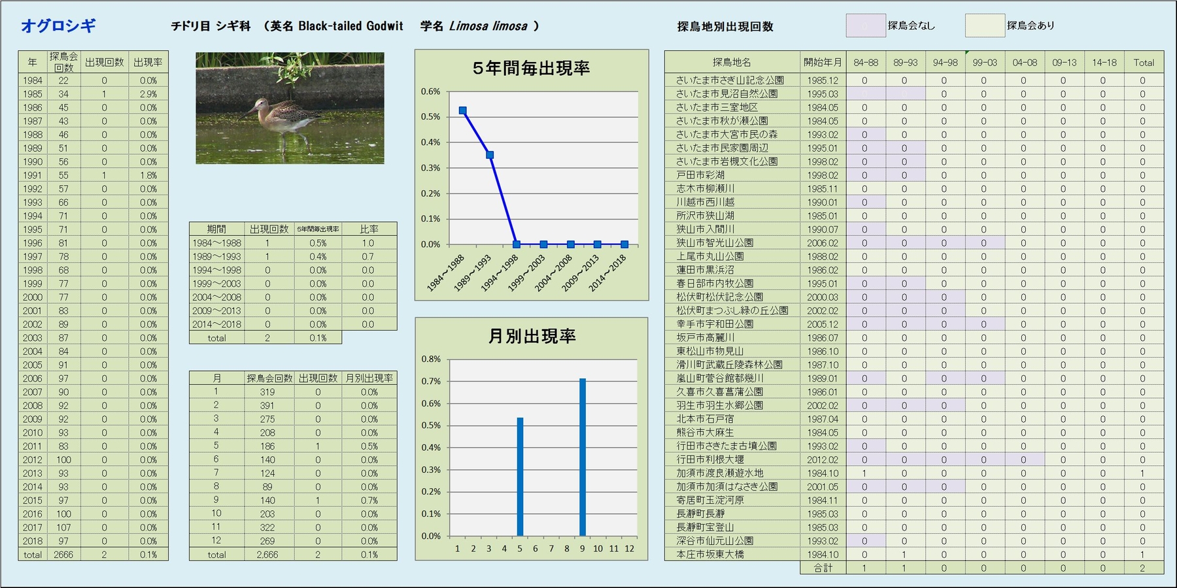Select the 09-13 column header
Viewport: 1177px width, 588px height.
1065,62
